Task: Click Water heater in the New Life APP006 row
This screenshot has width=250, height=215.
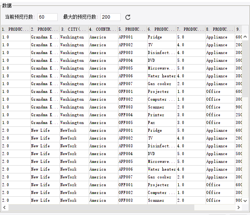Action: pyautogui.click(x=162, y=170)
